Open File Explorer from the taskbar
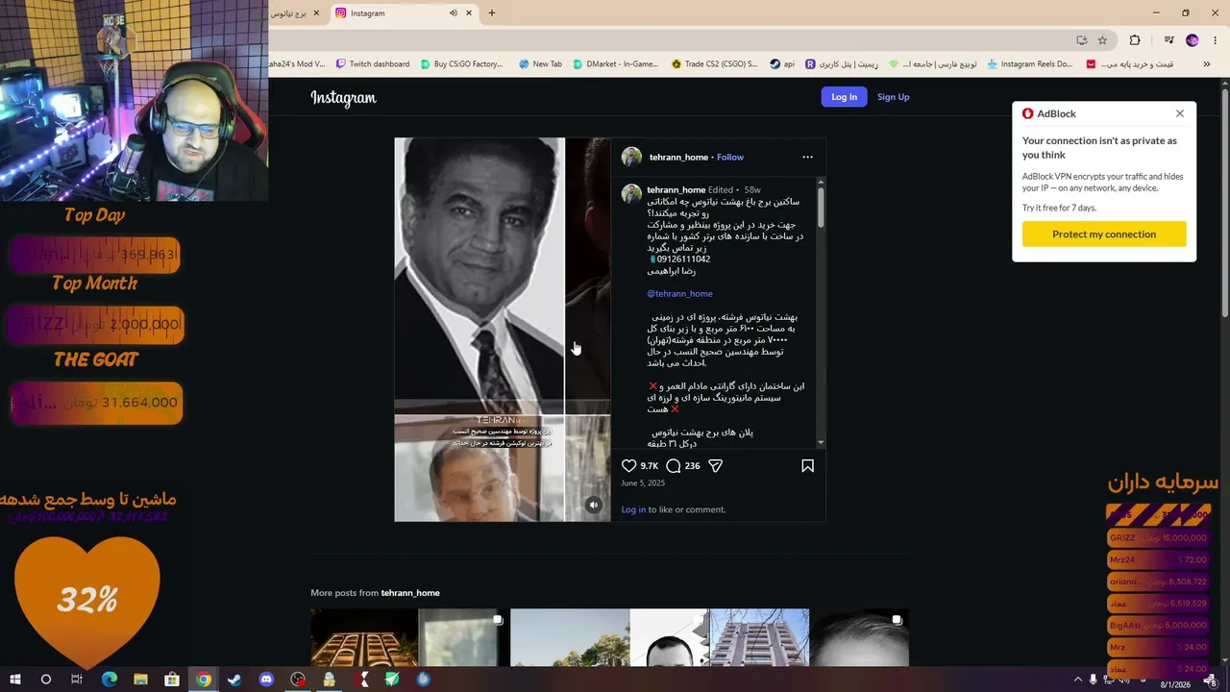Screen dimensions: 1230x692 tap(140, 680)
